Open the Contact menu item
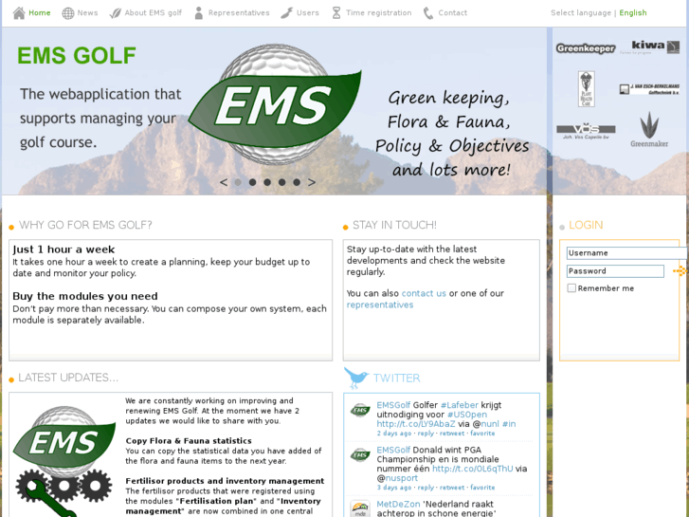The height and width of the screenshot is (517, 689). coord(453,12)
